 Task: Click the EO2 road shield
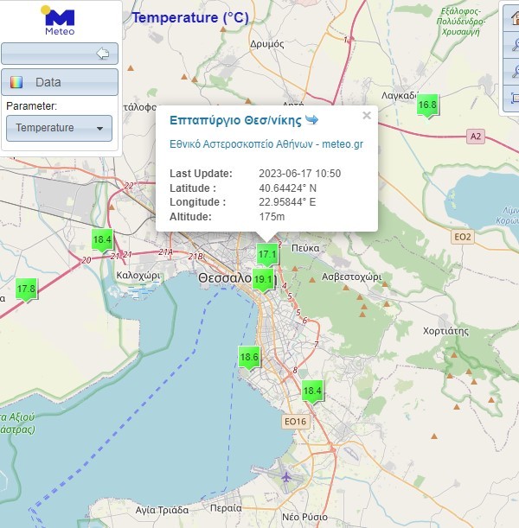pyautogui.click(x=463, y=237)
